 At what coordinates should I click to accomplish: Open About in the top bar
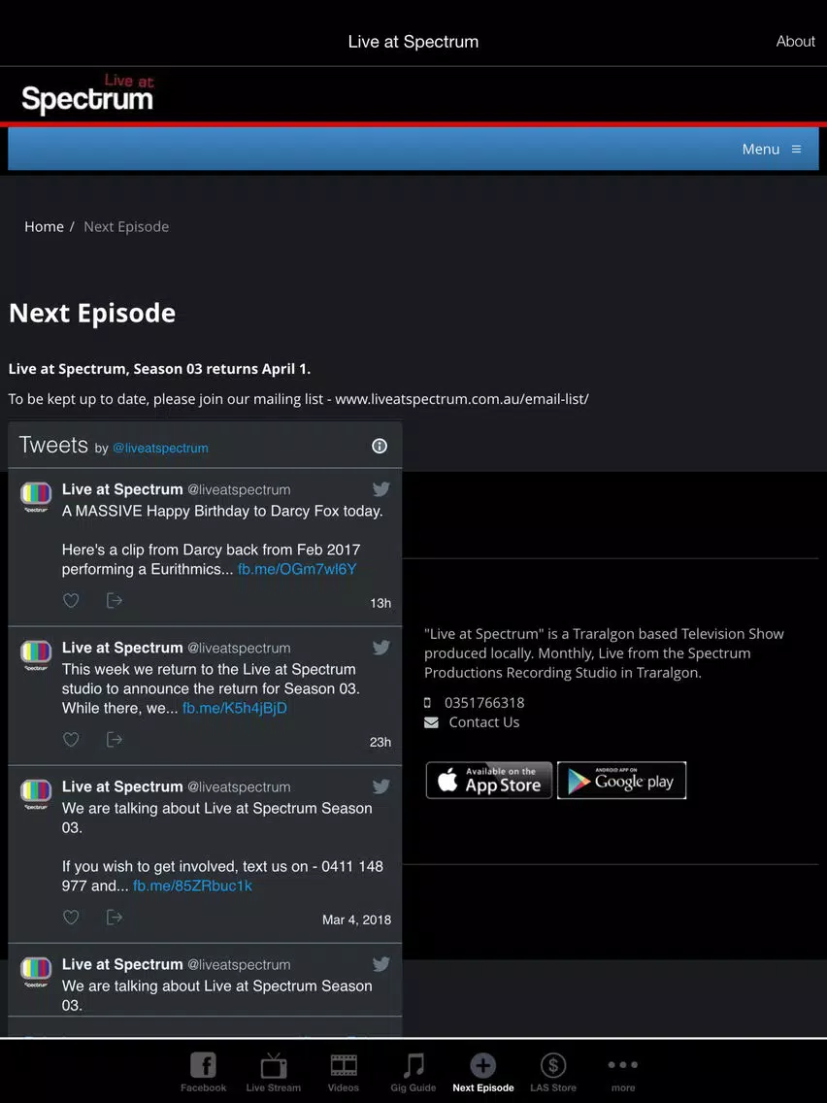795,42
